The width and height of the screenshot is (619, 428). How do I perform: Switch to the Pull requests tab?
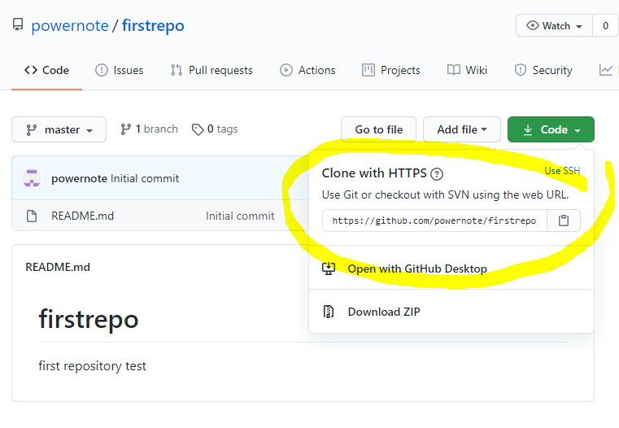(211, 70)
